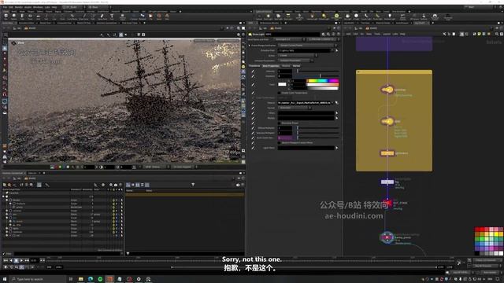
Task: Jump to the first frame
Action: click(6, 260)
